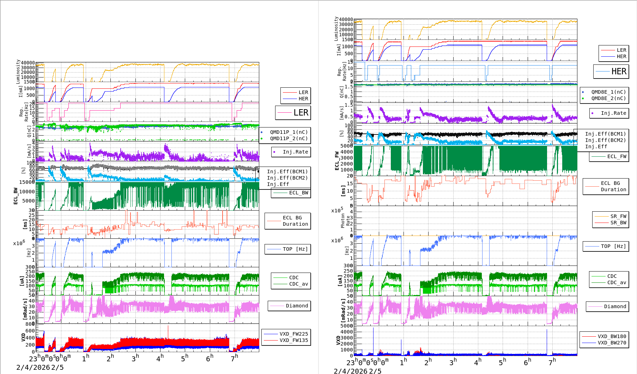
Task: Click the Inj.Eff(BCM1) legend in HER panel
Action: (605, 134)
